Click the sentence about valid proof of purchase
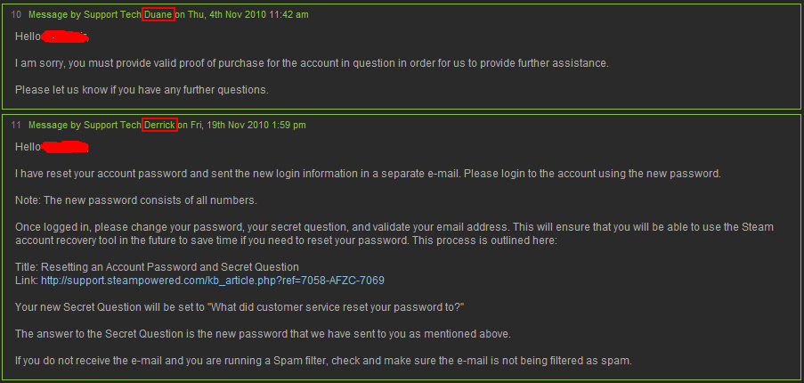The height and width of the screenshot is (383, 804). [312, 63]
